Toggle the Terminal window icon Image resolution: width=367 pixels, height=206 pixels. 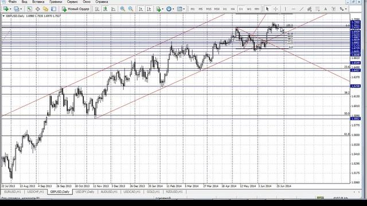(53, 9)
